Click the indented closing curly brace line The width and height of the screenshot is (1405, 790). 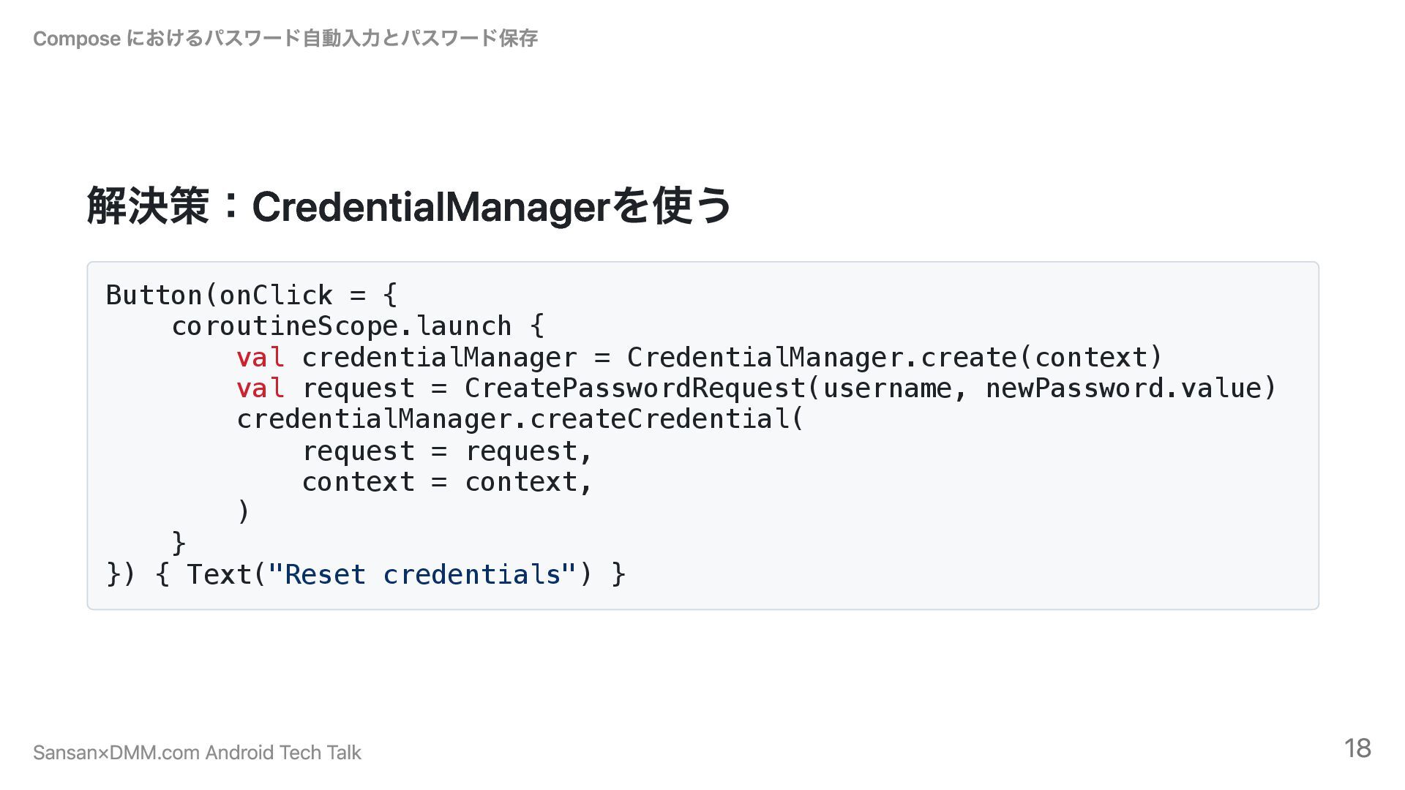pyautogui.click(x=179, y=543)
